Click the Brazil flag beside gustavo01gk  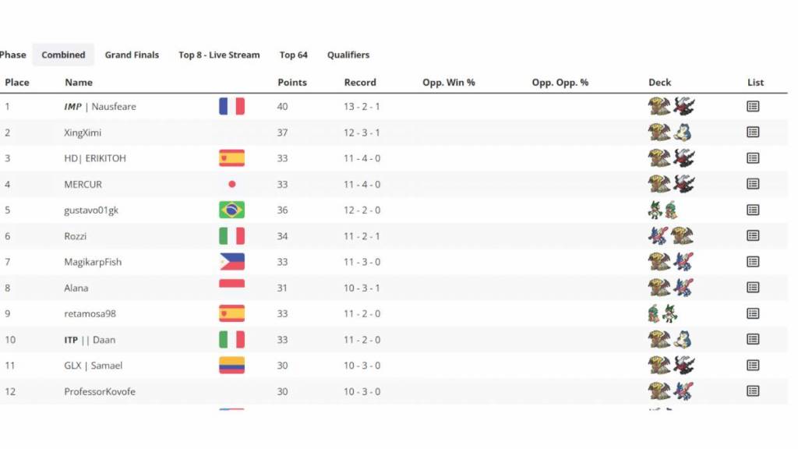231,210
